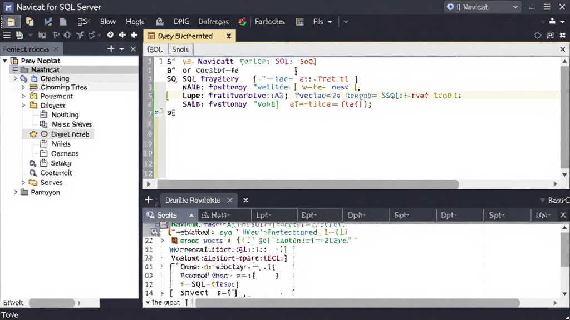Open the Dnfreppes menu
The image size is (570, 320).
[x=214, y=22]
